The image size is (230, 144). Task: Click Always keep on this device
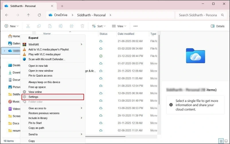coord(44,82)
